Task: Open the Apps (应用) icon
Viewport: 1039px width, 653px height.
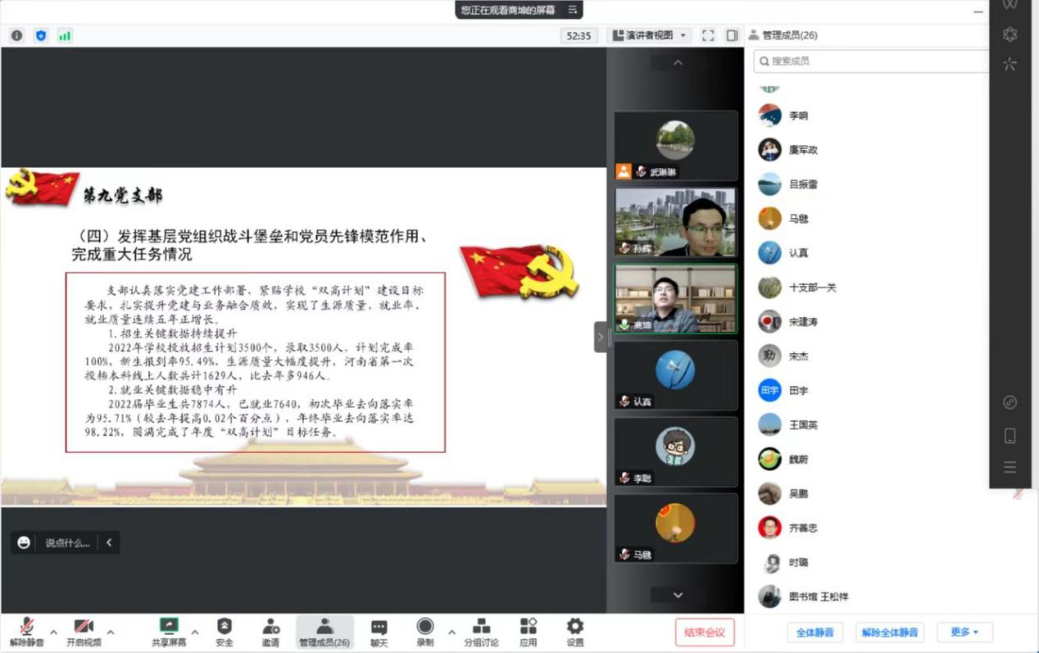Action: coord(528,631)
